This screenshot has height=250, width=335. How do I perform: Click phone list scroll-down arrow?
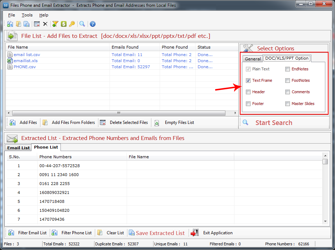[325, 221]
